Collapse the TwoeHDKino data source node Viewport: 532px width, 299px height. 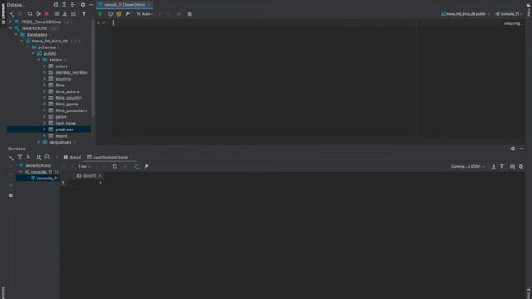pos(10,28)
